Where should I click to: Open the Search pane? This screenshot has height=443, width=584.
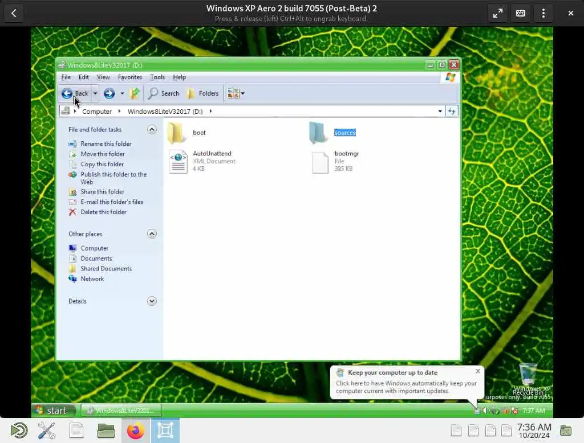[x=164, y=93]
